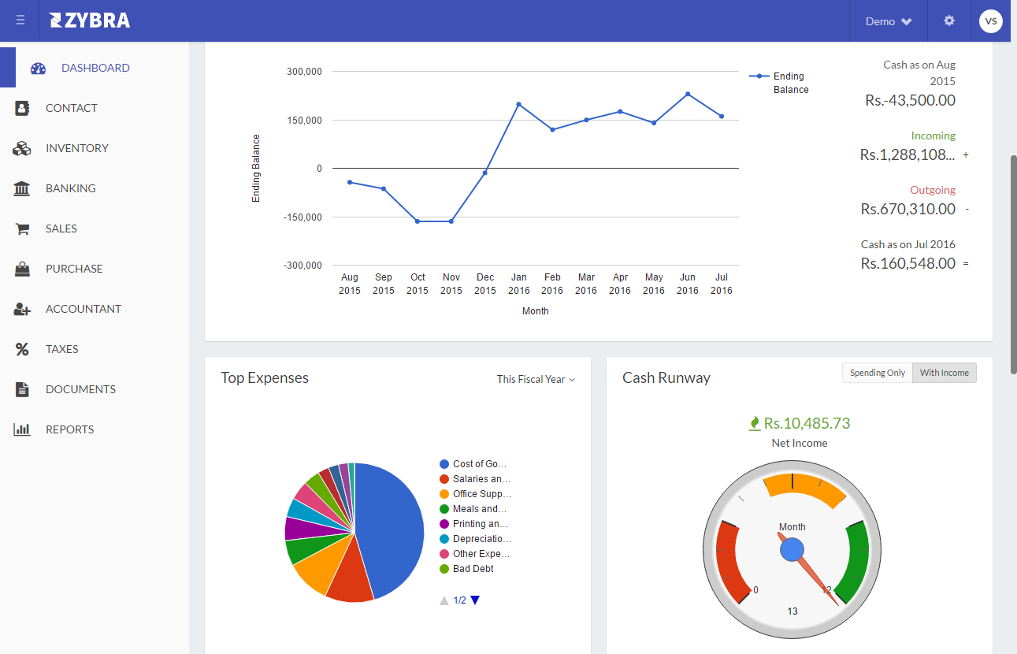Viewport: 1017px width, 654px height.
Task: Open the Inventory menu item
Action: [x=95, y=148]
